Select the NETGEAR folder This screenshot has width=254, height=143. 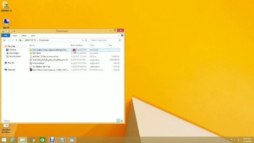(75, 53)
